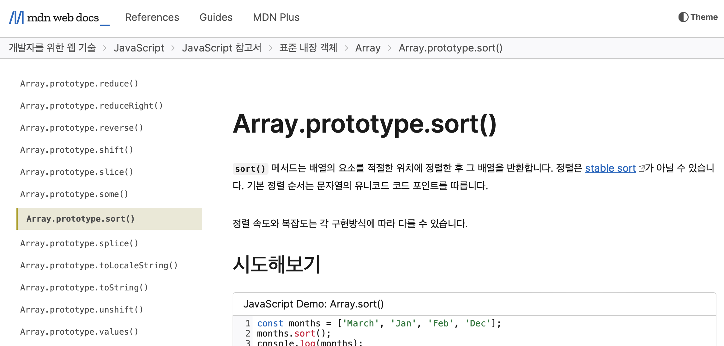Open Array.prototype.values() sidebar link
This screenshot has height=346, width=724.
pos(79,332)
